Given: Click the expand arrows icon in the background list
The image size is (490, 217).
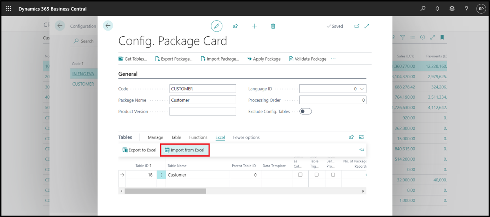Looking at the screenshot, I should click(x=432, y=37).
